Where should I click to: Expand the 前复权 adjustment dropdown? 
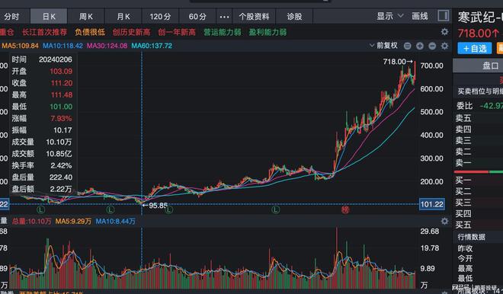click(x=383, y=46)
